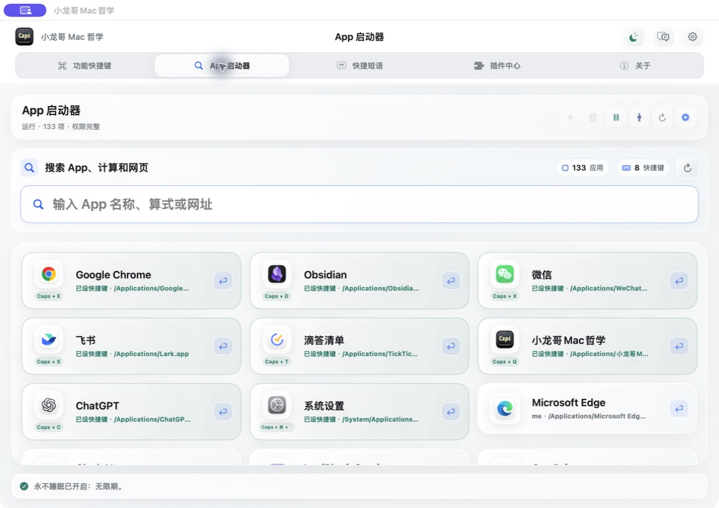719x508 pixels.
Task: Click the Microsoft Edge title text
Action: coord(569,403)
